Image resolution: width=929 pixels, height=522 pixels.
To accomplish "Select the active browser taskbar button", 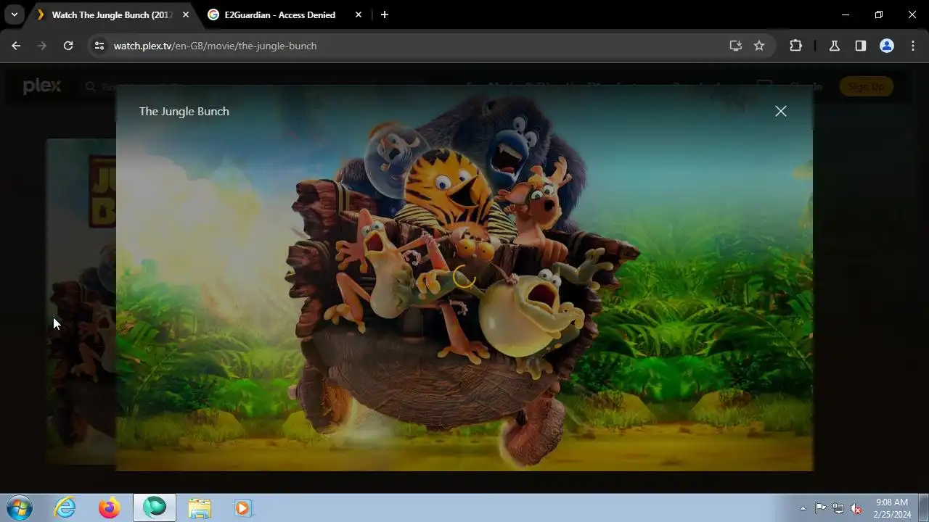I will [155, 507].
